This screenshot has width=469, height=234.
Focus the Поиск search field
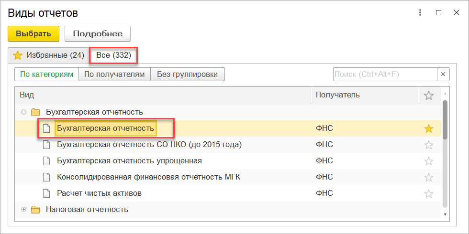[384, 74]
